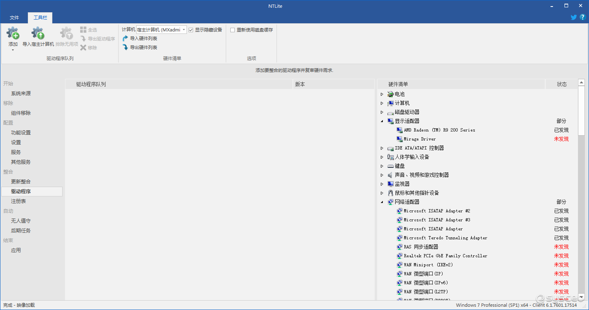Expand the 磁盘驱动器 tree node
Screen dimensions: 589x310
(x=382, y=112)
